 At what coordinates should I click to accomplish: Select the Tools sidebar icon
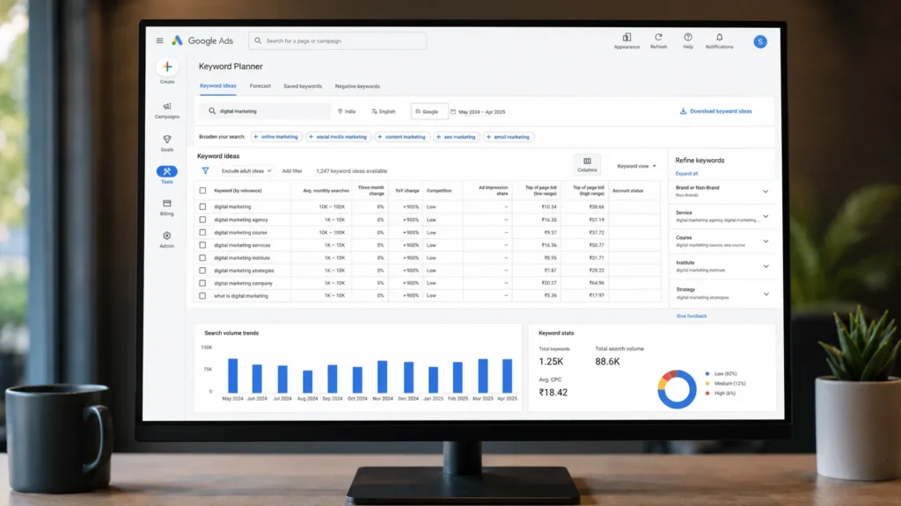(x=167, y=171)
